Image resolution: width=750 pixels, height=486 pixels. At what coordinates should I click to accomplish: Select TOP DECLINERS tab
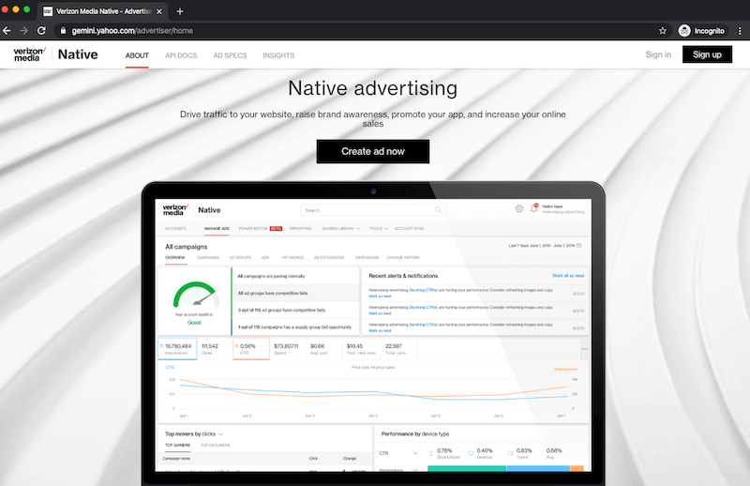point(215,446)
